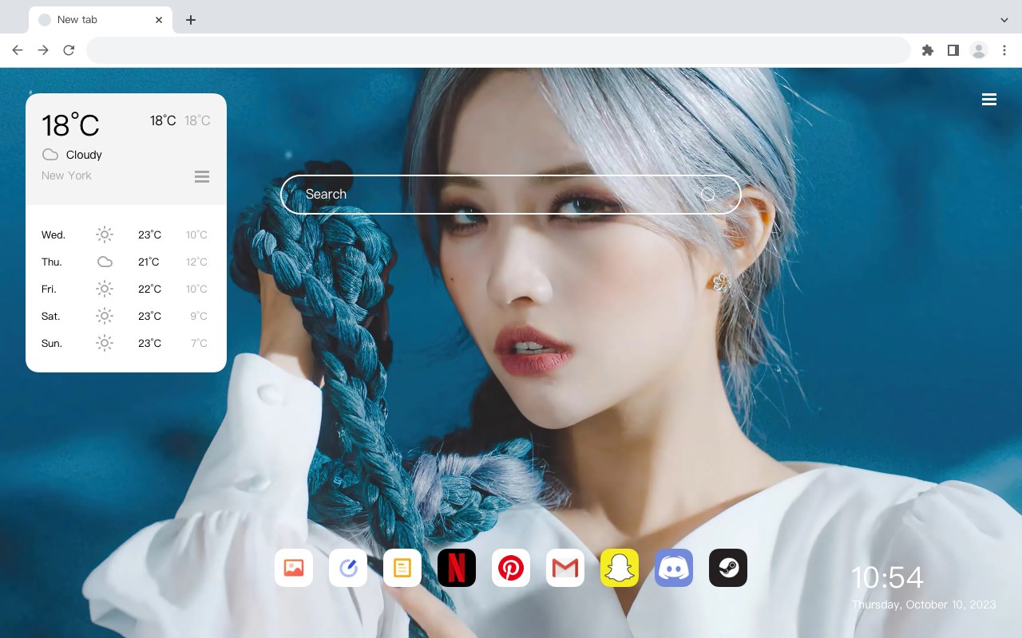Click the Thursday, October 10, 2023 date
The width and height of the screenshot is (1022, 638).
point(924,605)
